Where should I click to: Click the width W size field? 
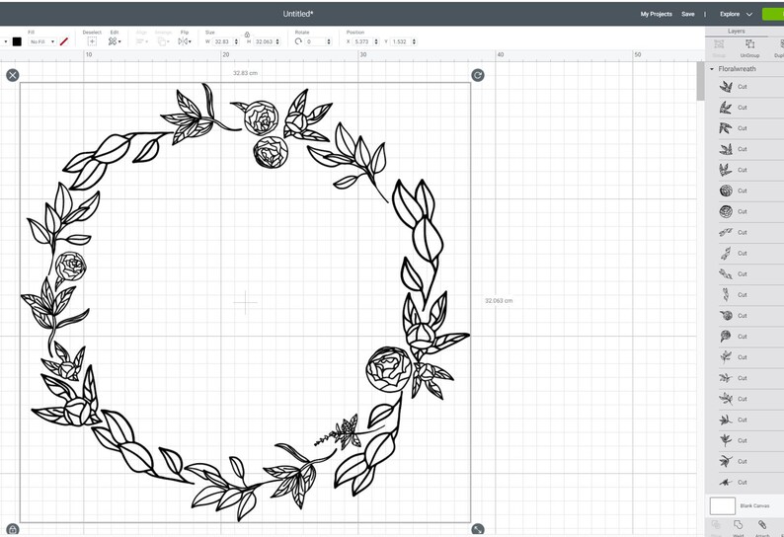(222, 41)
